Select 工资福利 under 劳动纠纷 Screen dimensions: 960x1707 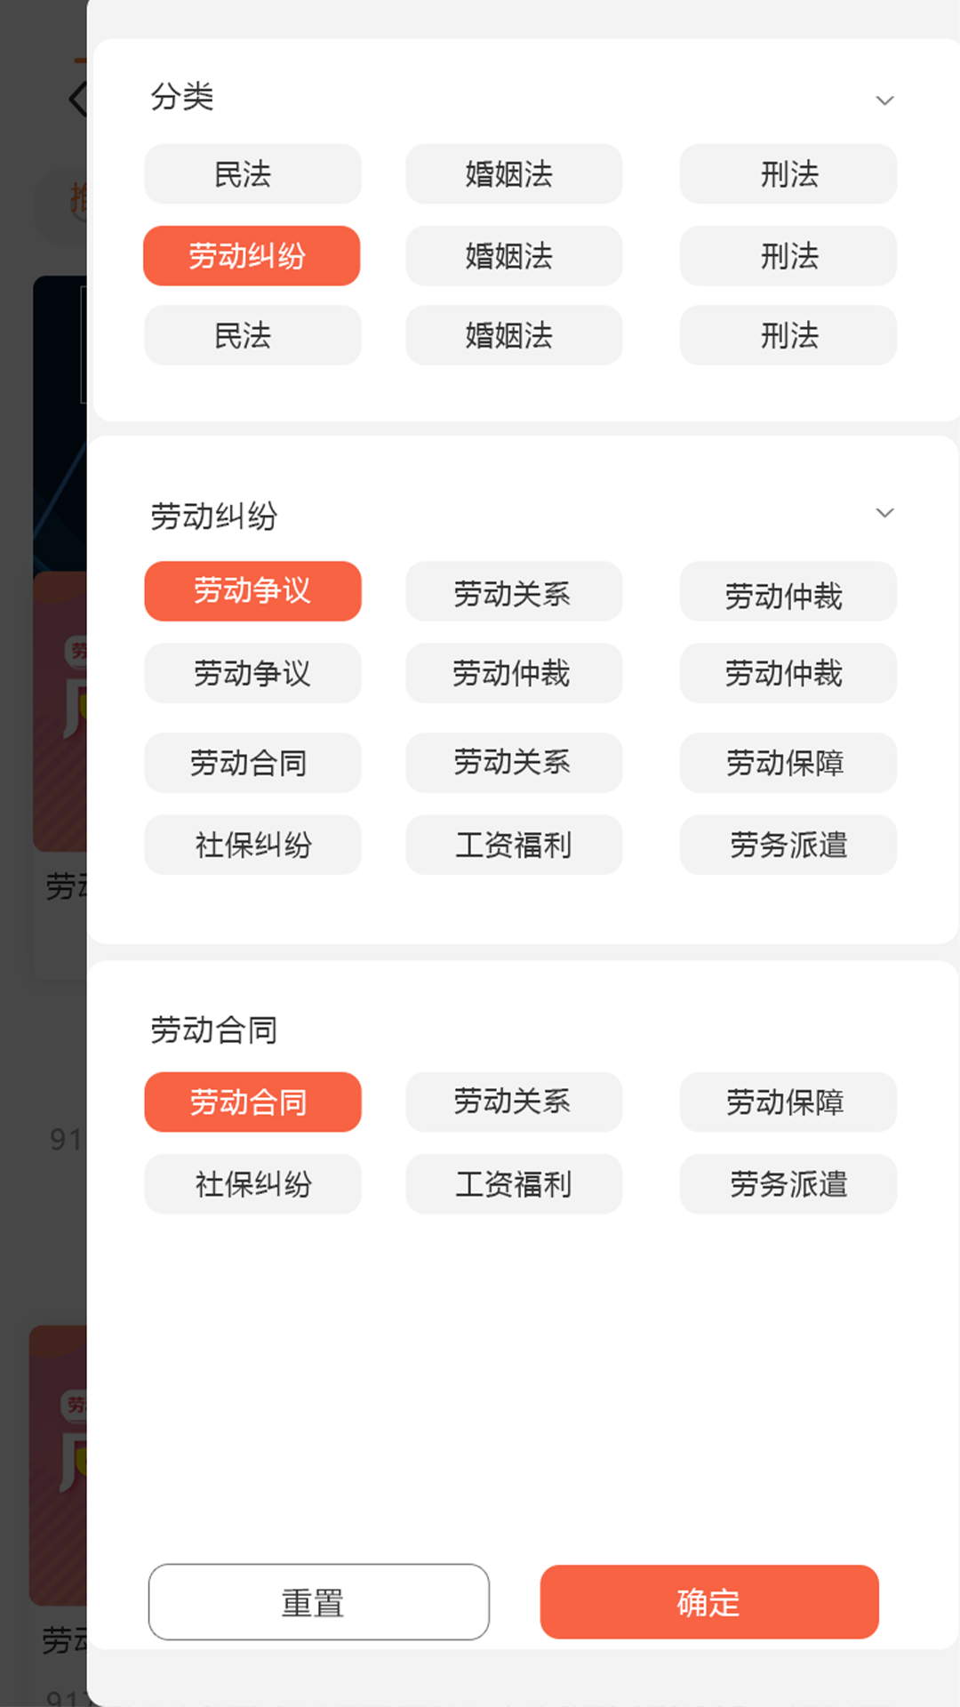(x=513, y=845)
